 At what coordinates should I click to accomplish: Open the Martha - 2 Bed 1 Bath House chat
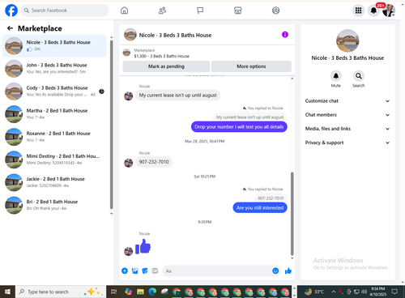coord(54,114)
